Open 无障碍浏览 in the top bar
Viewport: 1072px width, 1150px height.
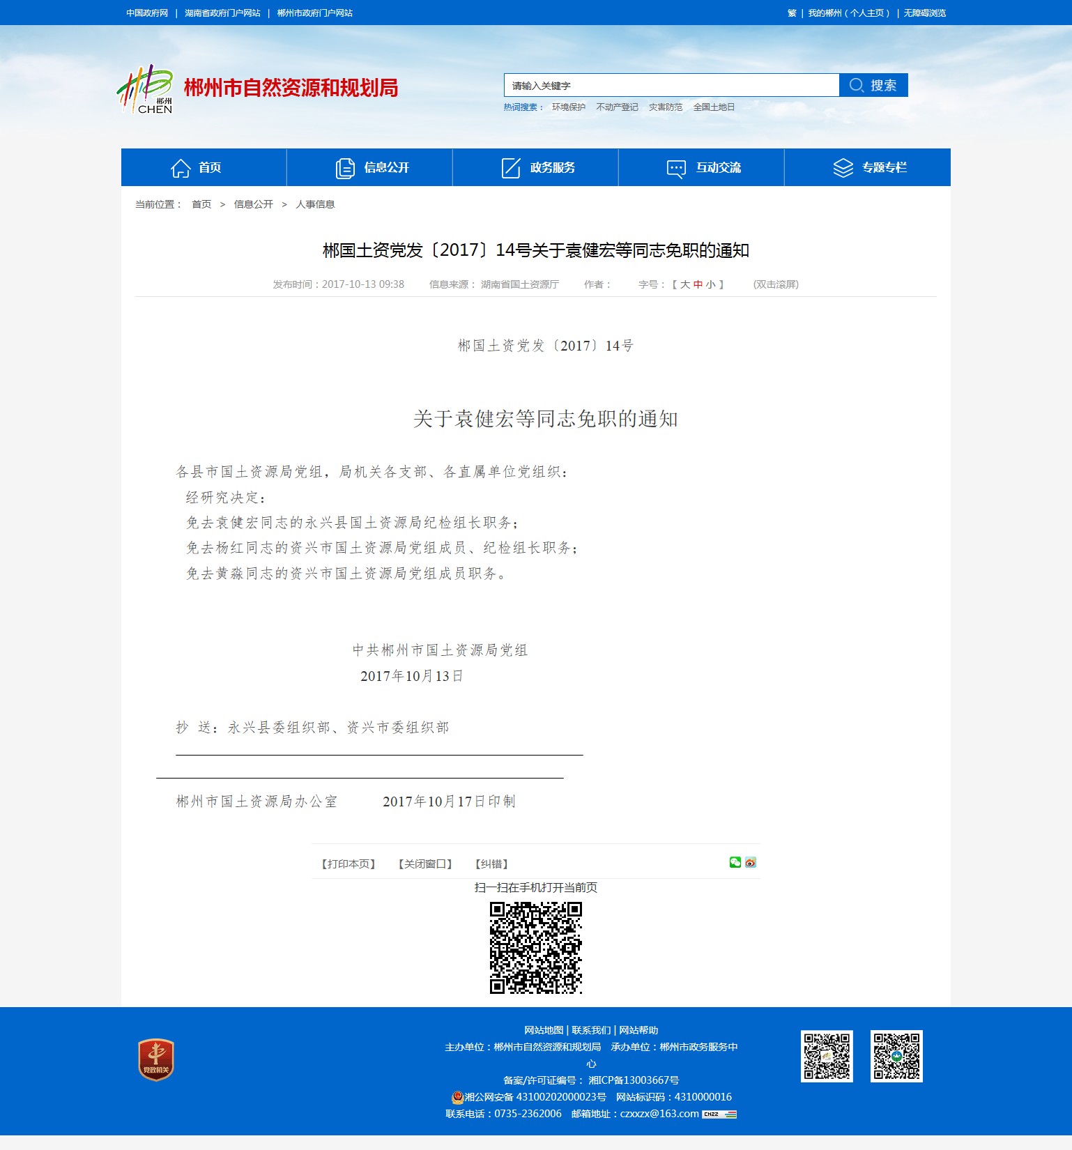(924, 13)
